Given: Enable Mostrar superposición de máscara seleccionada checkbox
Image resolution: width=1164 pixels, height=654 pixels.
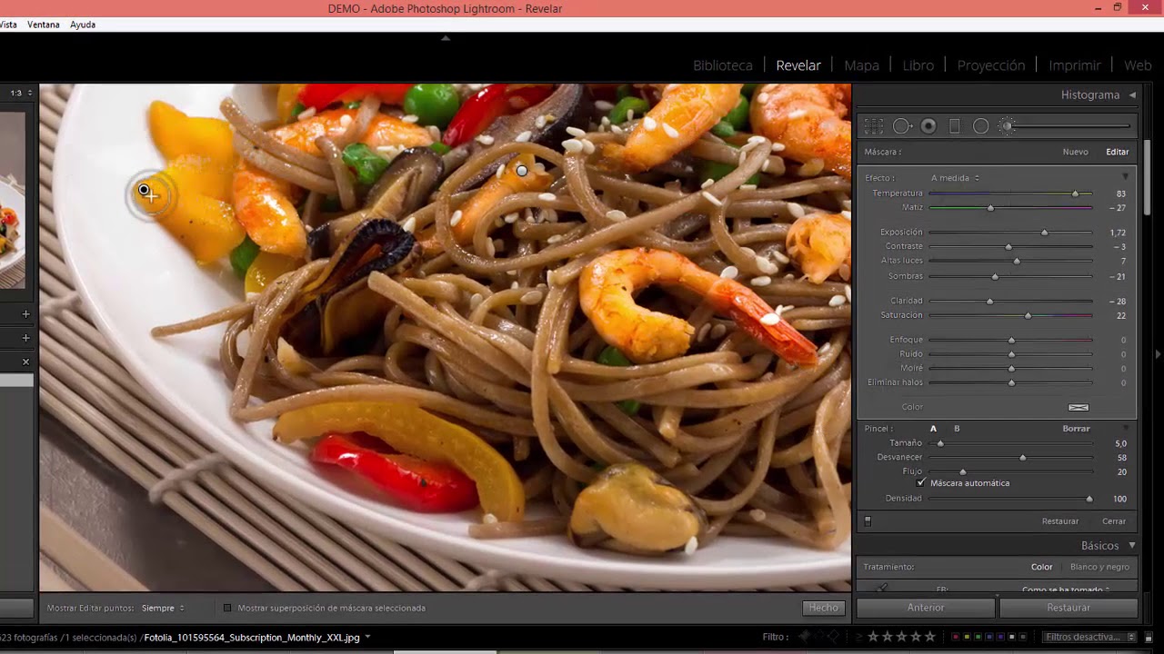Looking at the screenshot, I should pos(227,608).
